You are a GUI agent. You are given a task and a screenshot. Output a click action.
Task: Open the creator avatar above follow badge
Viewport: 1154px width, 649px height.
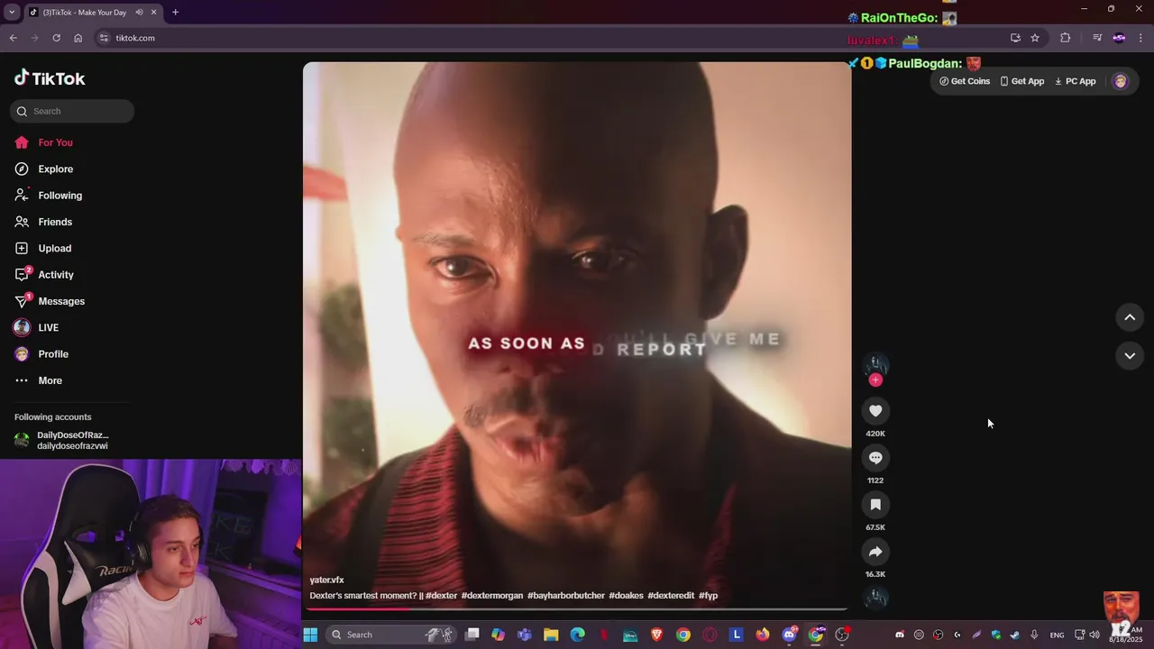(x=875, y=363)
